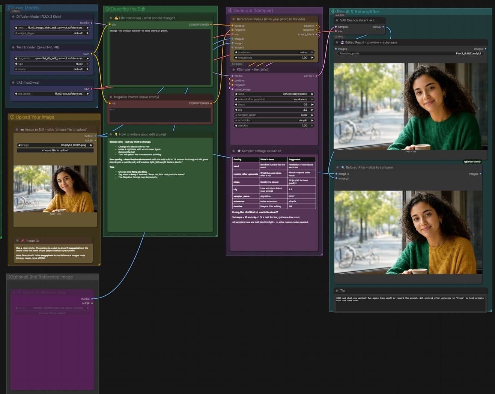Collapse the VAE (flux2-vae) node via its dot
The image size is (495, 394).
pos(14,83)
